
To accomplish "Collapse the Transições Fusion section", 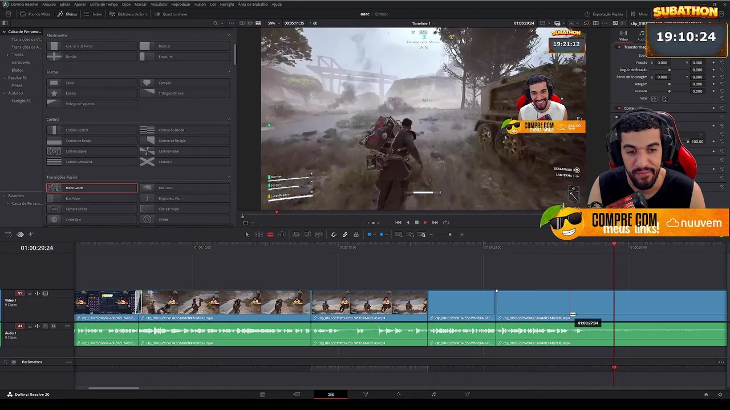I will tap(229, 177).
